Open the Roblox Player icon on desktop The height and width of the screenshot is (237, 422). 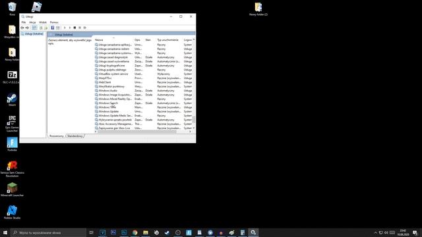(37, 7)
